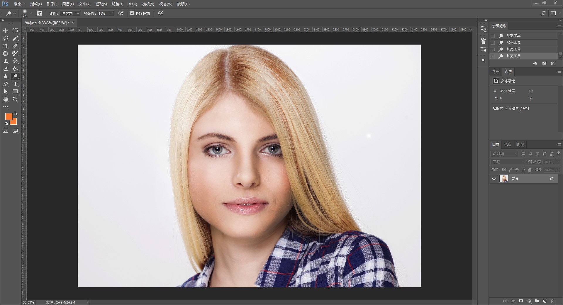
Task: Select the Eyedropper tool
Action: tap(15, 46)
